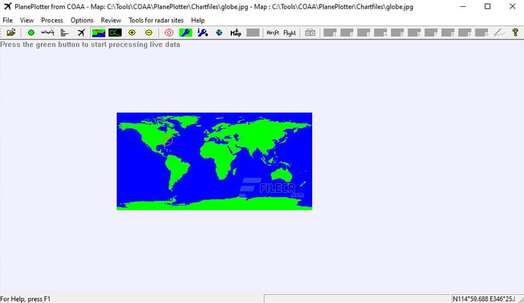The width and height of the screenshot is (524, 303).
Task: Select memory map button 9
Action: tap(464, 33)
